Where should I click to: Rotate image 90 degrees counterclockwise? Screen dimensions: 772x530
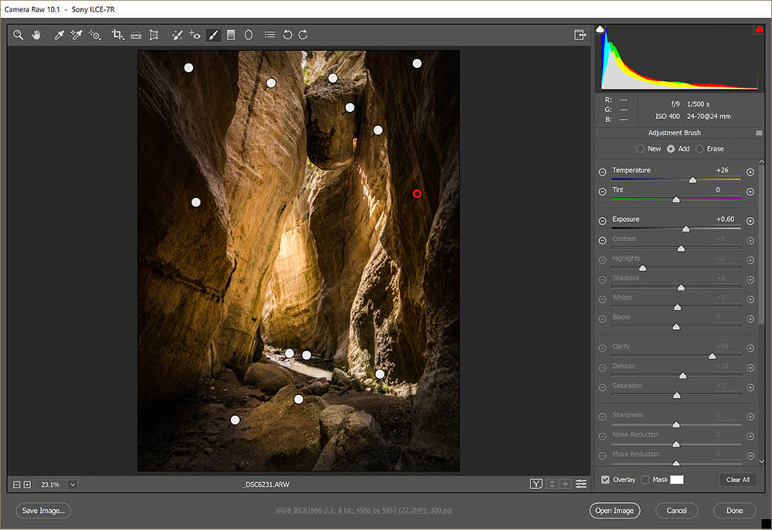coord(287,35)
